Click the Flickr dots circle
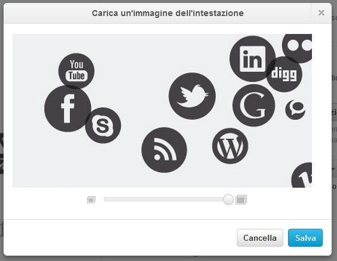 (x=298, y=48)
